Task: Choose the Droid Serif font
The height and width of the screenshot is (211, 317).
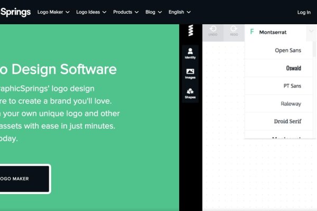Action: click(x=287, y=121)
